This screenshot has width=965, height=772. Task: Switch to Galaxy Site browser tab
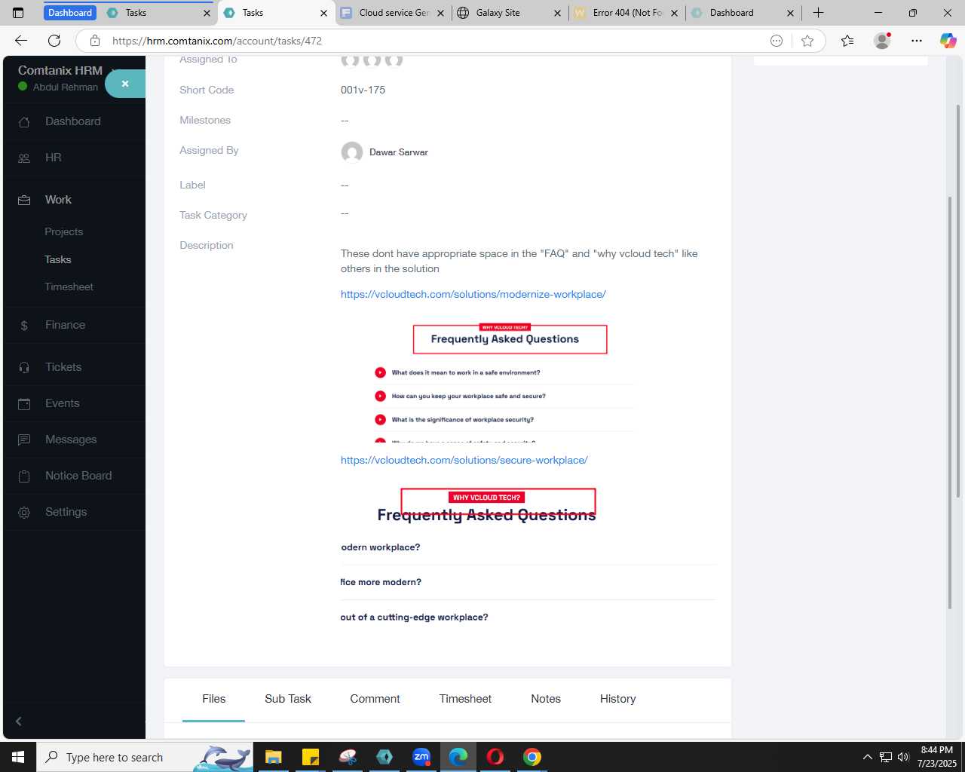click(x=510, y=13)
